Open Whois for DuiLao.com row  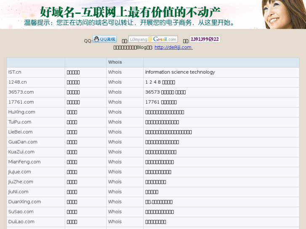coord(115,221)
